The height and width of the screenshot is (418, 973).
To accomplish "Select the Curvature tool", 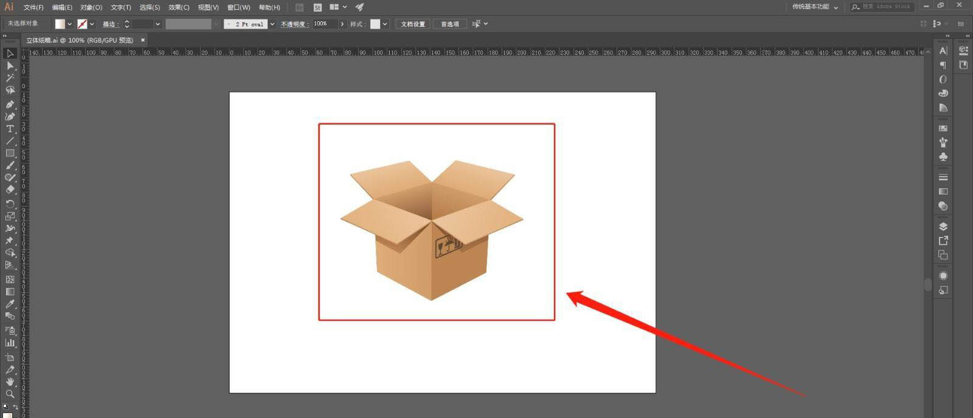I will click(10, 117).
